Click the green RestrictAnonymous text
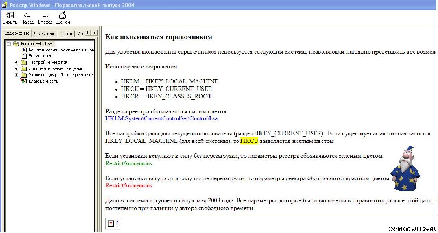Image resolution: width=438 pixels, height=233 pixels. 129,163
